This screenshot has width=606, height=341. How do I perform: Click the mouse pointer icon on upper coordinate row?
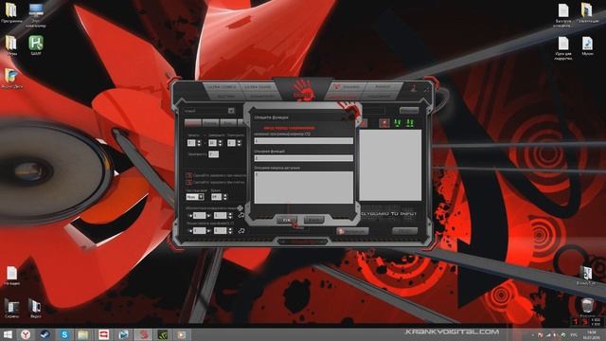[x=241, y=215]
